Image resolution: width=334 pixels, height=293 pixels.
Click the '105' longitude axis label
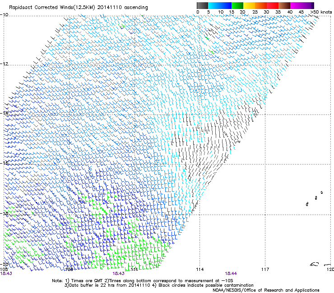tap(4, 270)
